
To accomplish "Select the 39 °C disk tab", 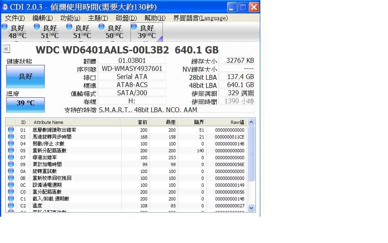I will [146, 32].
